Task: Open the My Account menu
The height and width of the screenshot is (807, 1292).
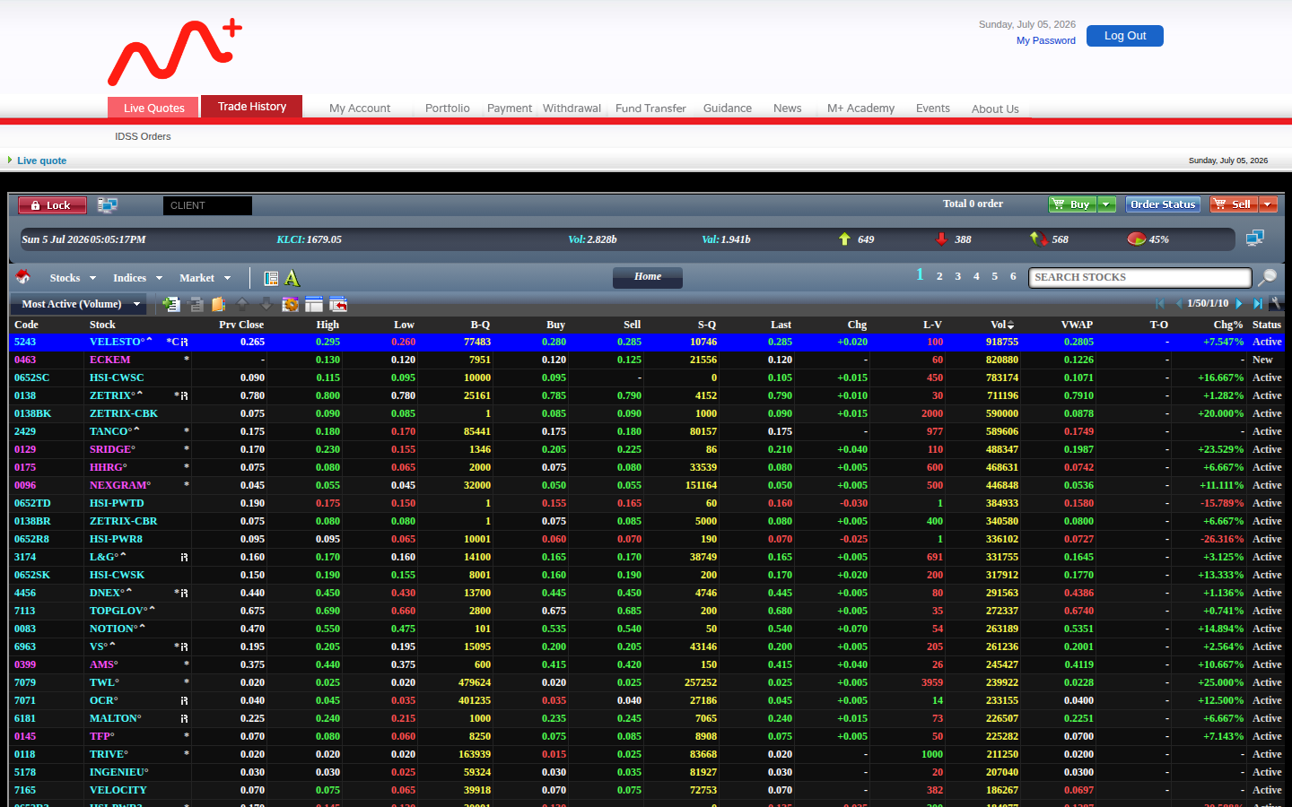Action: coord(360,108)
